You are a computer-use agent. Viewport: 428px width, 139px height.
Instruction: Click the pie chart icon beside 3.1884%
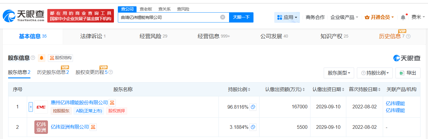(x=253, y=127)
